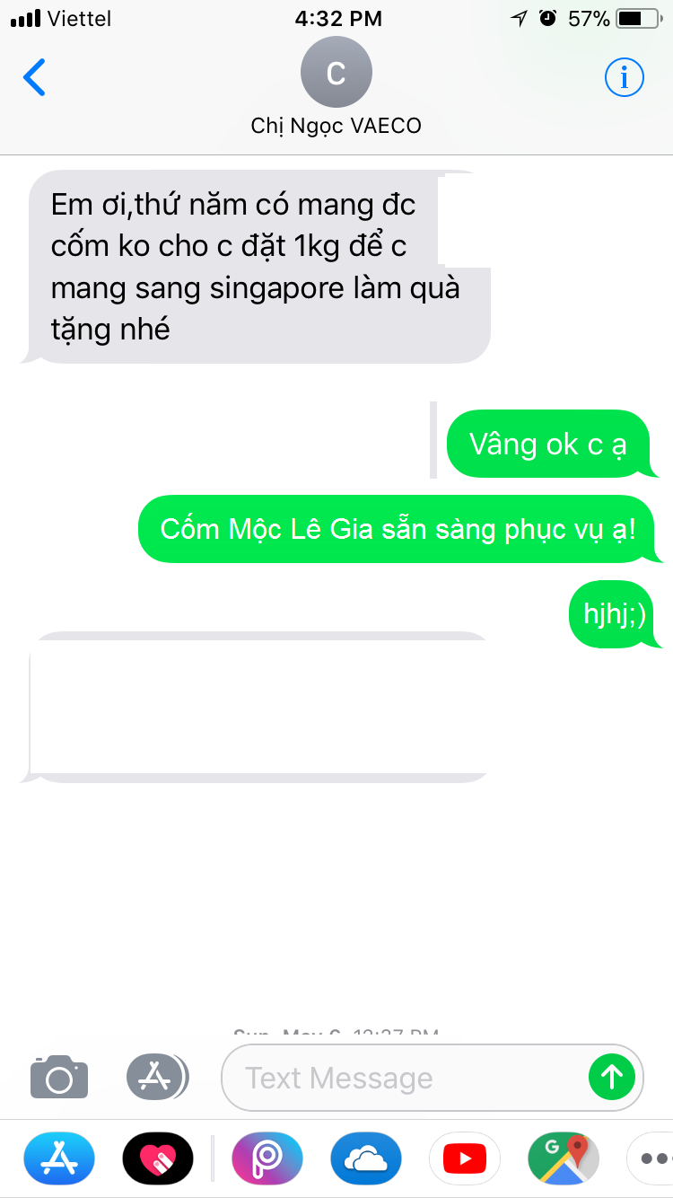Open the App Store iMessage app

(x=58, y=1158)
